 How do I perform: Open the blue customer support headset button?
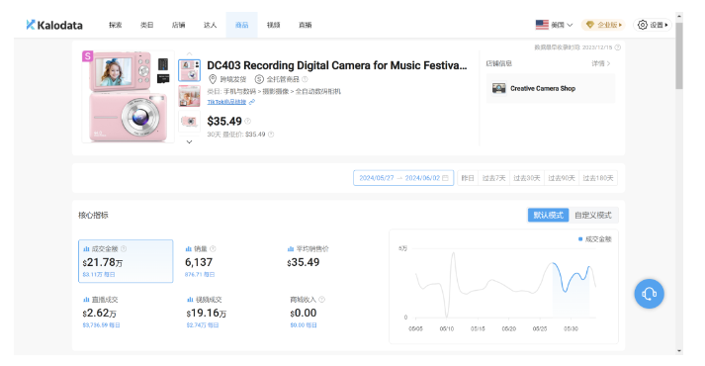[649, 294]
